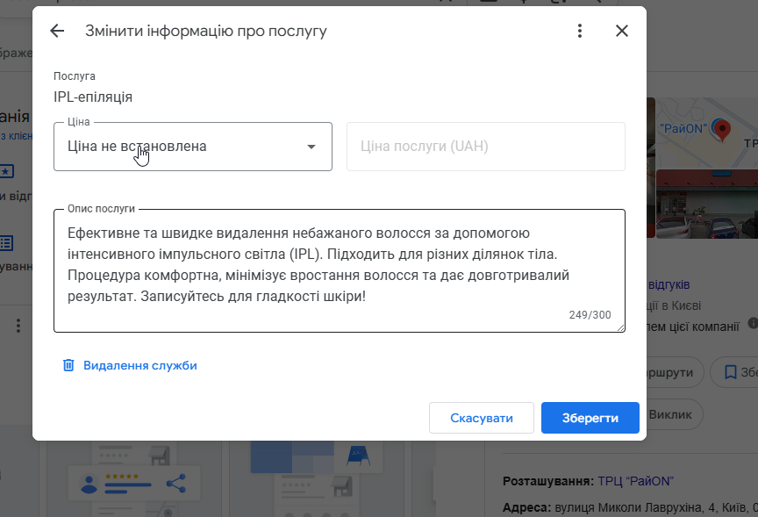Save the service with 'Зберегти' button
This screenshot has height=517, width=758.
[x=590, y=418]
